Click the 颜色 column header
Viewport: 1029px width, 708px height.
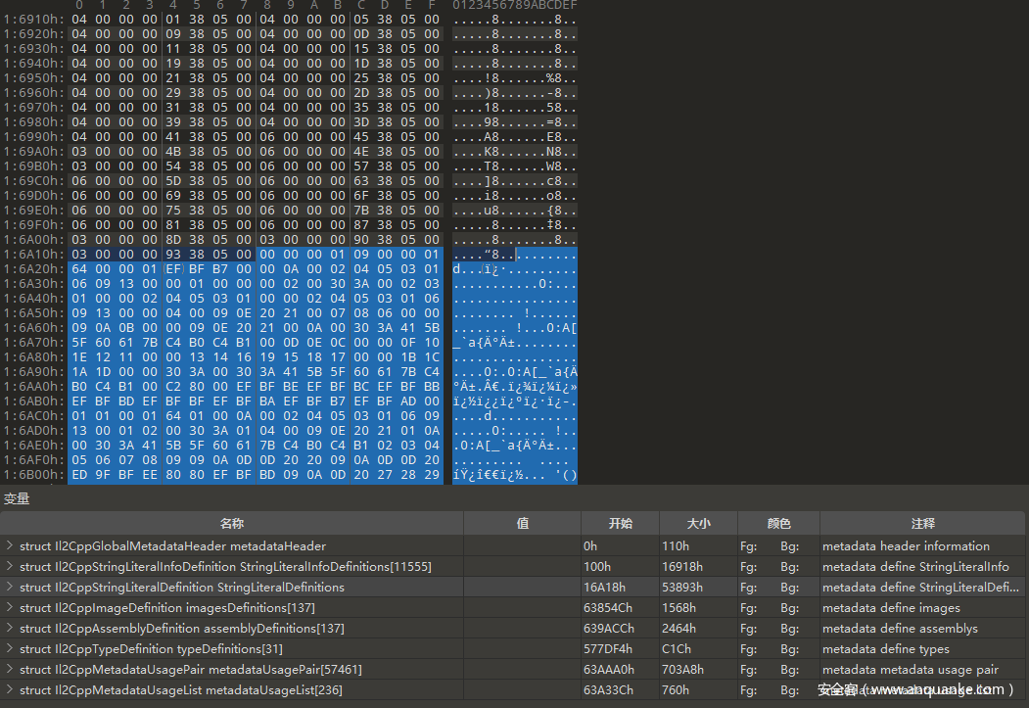pos(778,524)
